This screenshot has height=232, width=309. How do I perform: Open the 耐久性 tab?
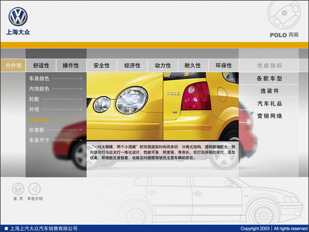tap(193, 65)
